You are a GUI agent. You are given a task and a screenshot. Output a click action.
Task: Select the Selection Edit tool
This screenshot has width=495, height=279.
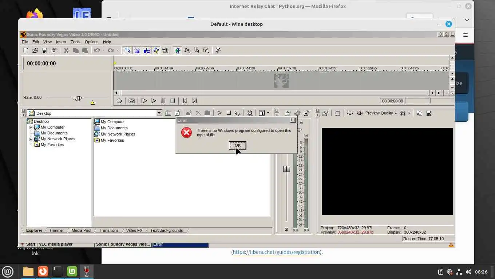pyautogui.click(x=197, y=50)
